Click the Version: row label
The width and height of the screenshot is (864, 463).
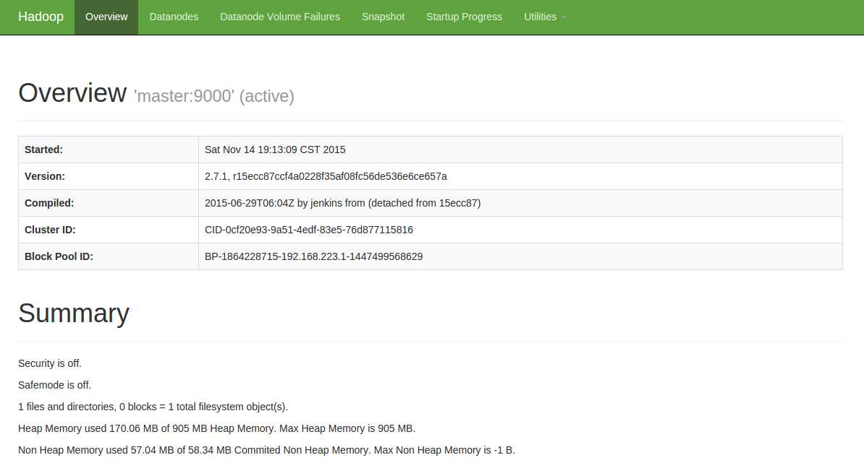click(x=45, y=176)
